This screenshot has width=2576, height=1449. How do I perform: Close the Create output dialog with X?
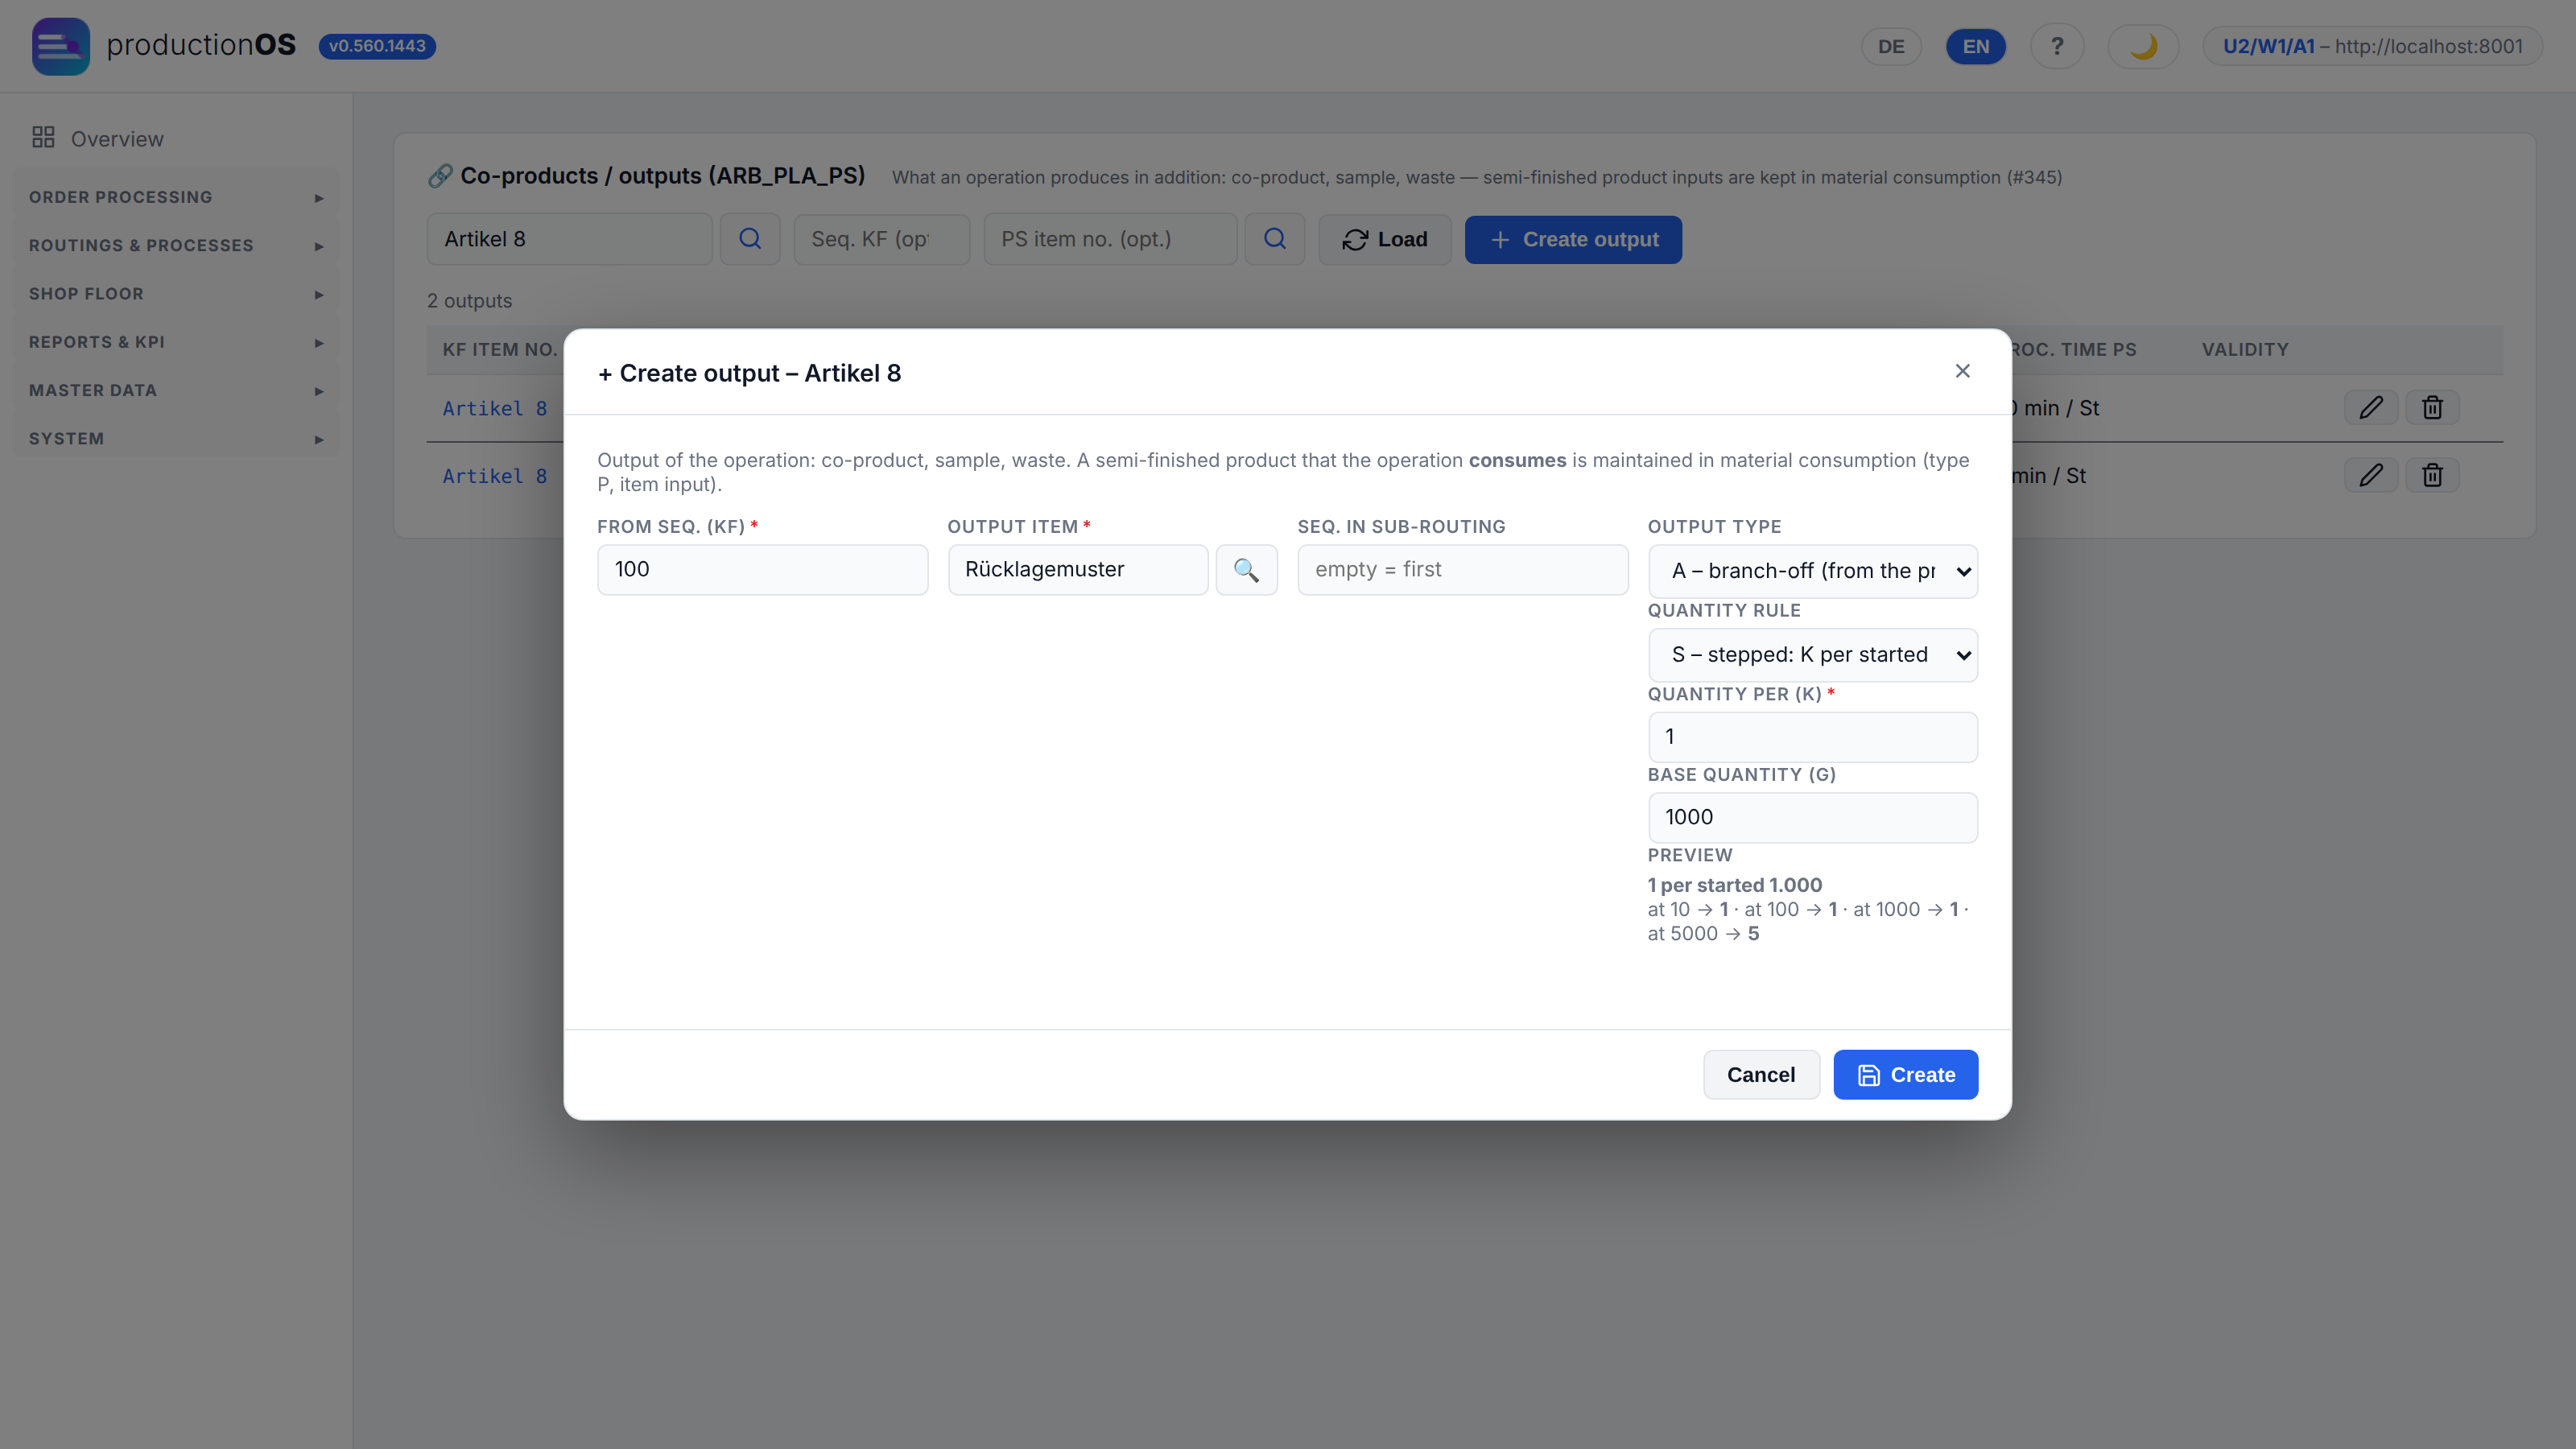1962,371
